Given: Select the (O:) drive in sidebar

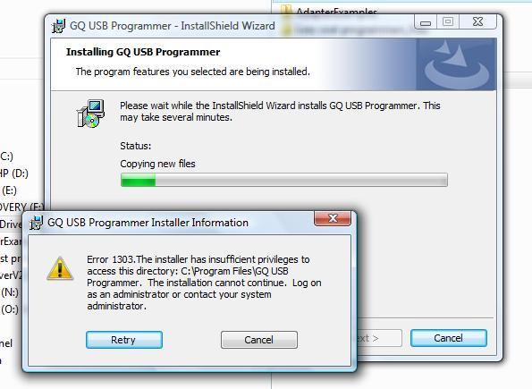Looking at the screenshot, I should tap(10, 309).
